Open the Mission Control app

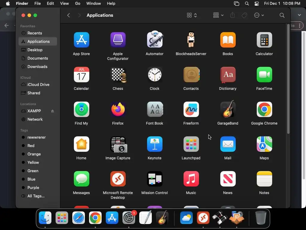click(x=154, y=179)
